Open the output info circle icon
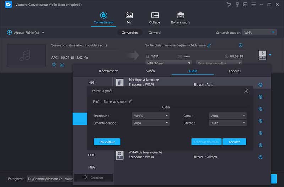This screenshot has width=284, height=187. click(x=240, y=45)
